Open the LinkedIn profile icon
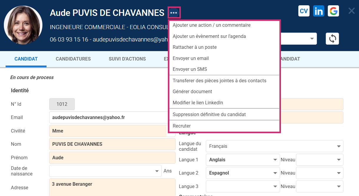The image size is (359, 196). pos(319,11)
